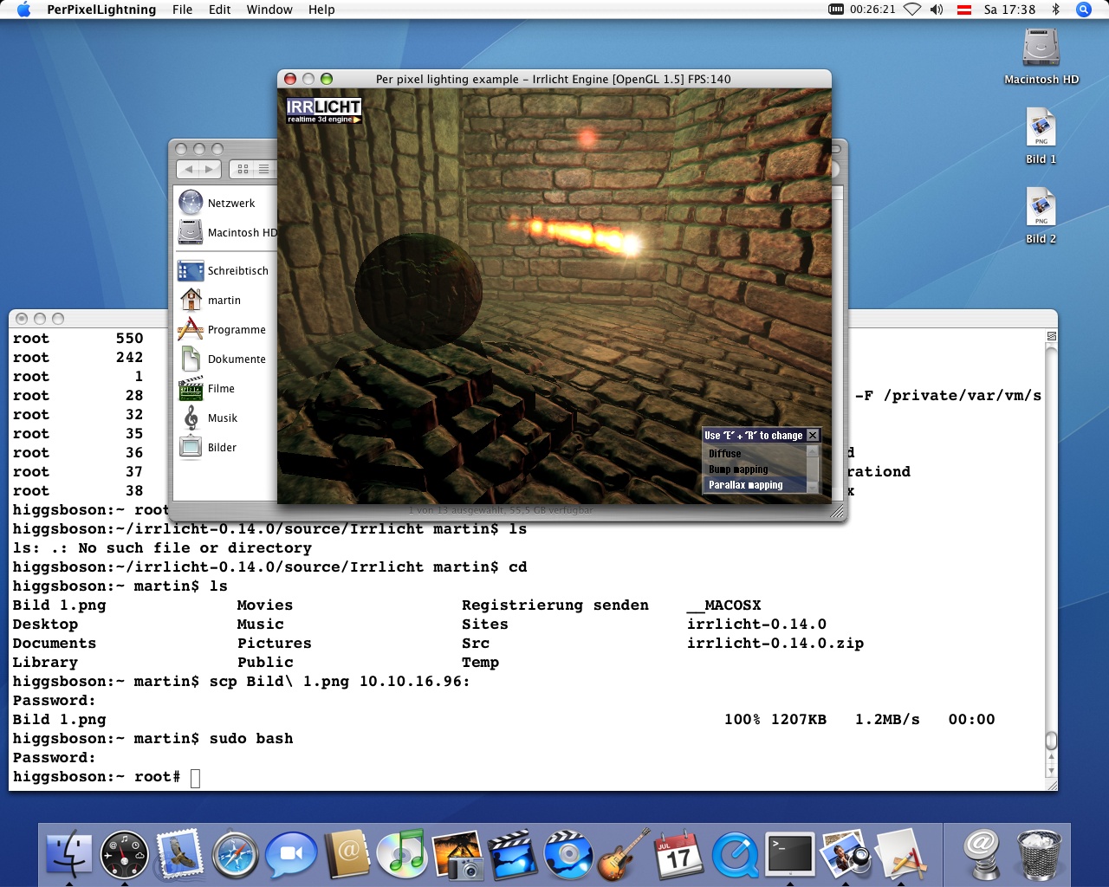Open GarageBand from the Dock

pos(624,854)
